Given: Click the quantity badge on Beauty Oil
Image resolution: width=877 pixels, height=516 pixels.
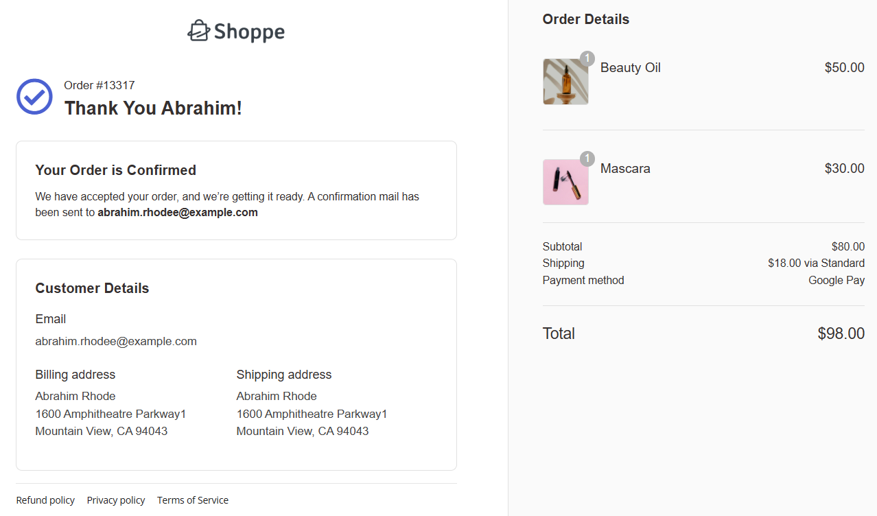Looking at the screenshot, I should tap(587, 58).
